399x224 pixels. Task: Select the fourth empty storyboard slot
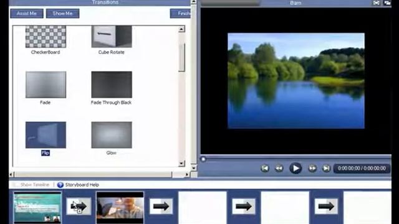click(285, 207)
